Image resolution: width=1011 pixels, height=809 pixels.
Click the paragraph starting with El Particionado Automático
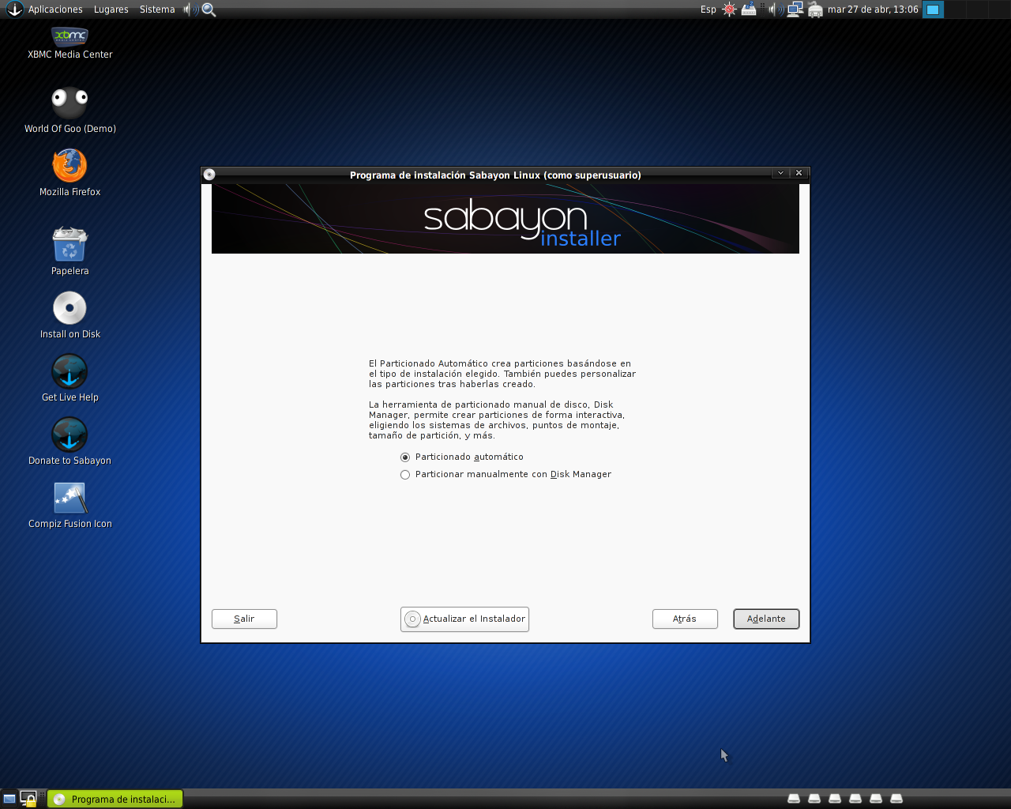tap(502, 374)
